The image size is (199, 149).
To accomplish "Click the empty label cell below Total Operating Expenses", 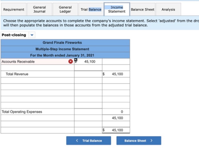I will 37,118.
